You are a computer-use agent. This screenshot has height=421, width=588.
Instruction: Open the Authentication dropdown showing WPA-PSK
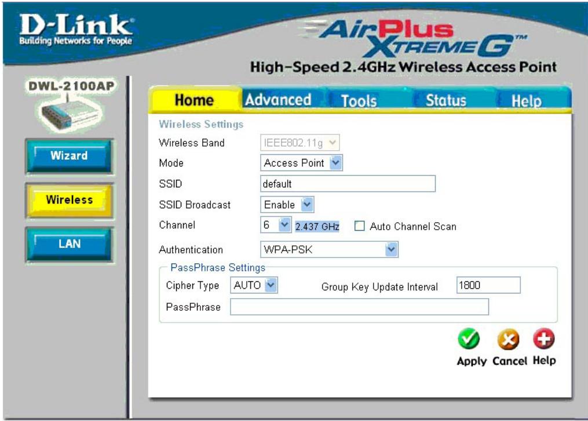click(x=329, y=249)
